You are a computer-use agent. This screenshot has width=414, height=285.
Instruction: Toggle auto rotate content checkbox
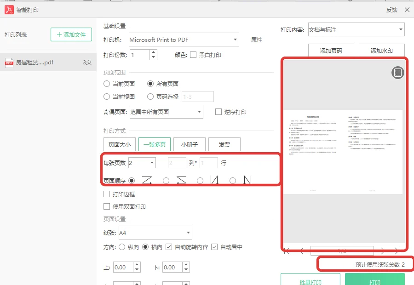click(169, 247)
